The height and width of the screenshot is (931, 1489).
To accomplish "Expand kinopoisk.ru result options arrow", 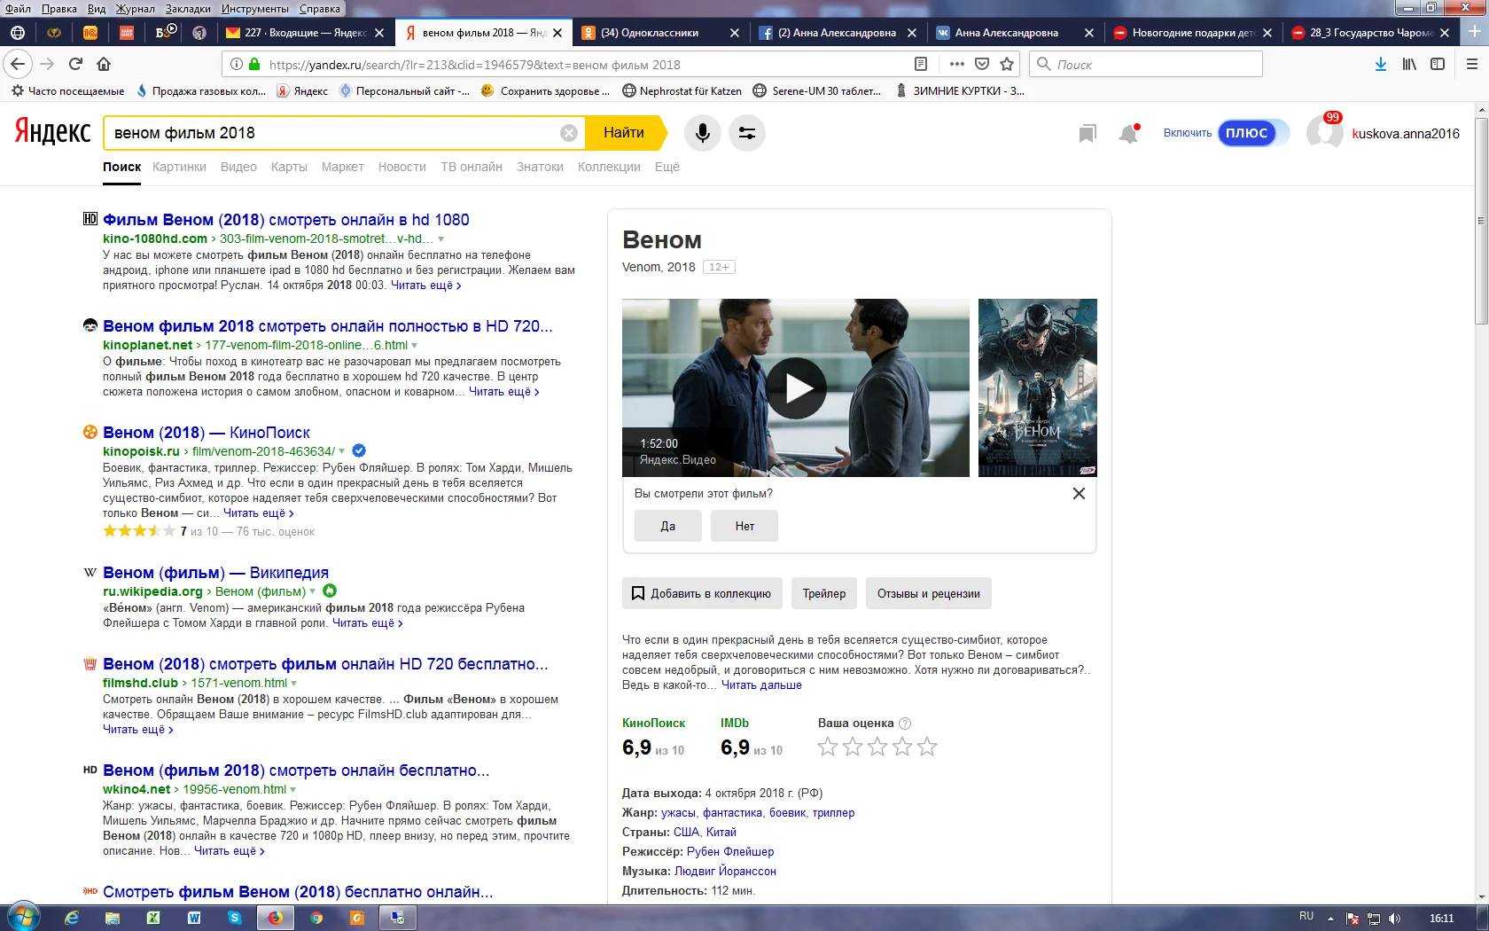I will tap(342, 451).
